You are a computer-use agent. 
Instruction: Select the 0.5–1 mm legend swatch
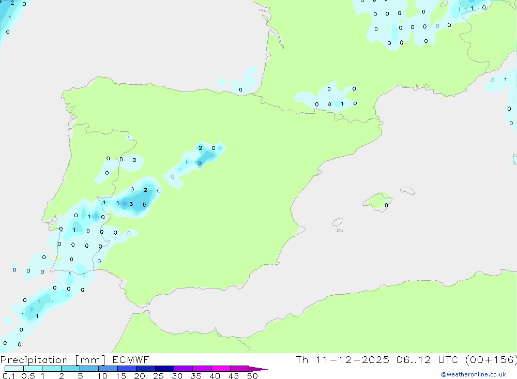point(33,369)
